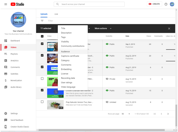Open the hamburger navigation menu

click(x=6, y=4)
